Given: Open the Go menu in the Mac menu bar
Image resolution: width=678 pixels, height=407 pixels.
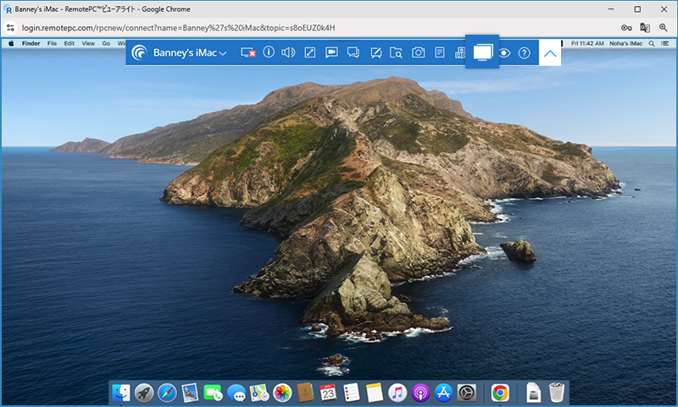Looking at the screenshot, I should [106, 43].
